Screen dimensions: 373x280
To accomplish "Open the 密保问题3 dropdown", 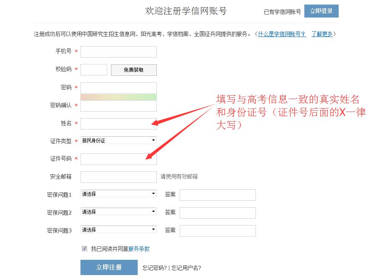I will click(x=118, y=230).
